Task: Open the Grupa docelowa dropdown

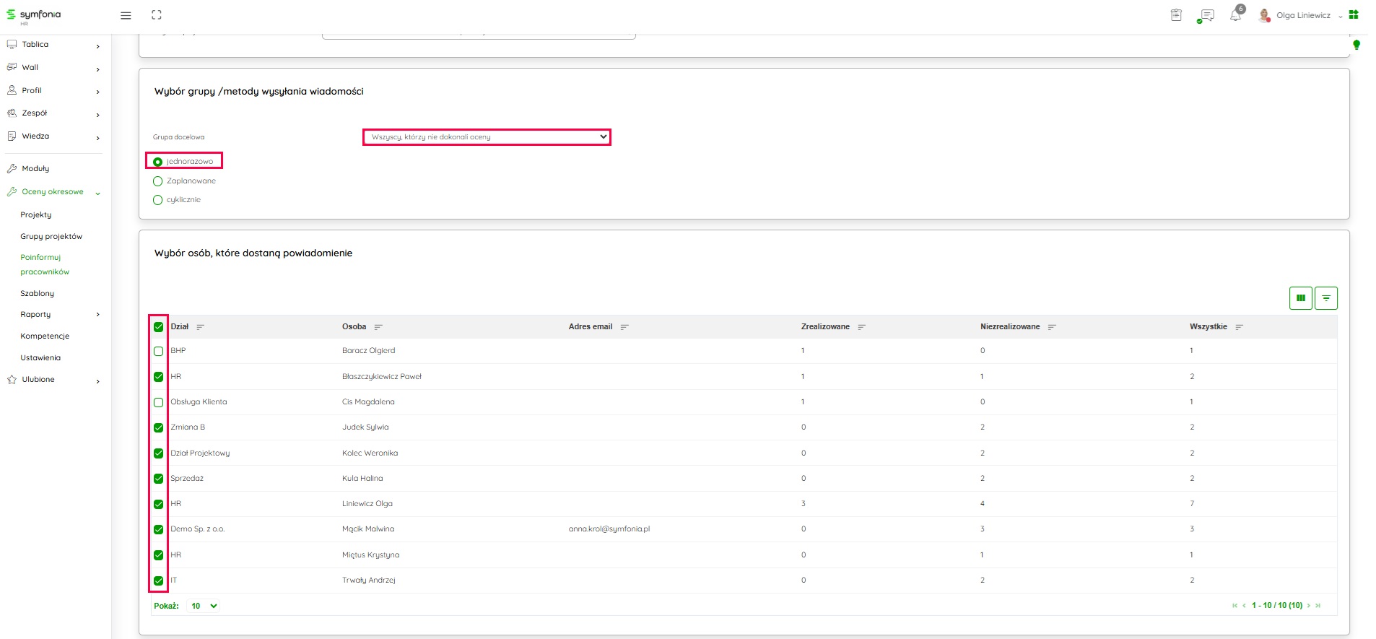Action: (x=487, y=137)
